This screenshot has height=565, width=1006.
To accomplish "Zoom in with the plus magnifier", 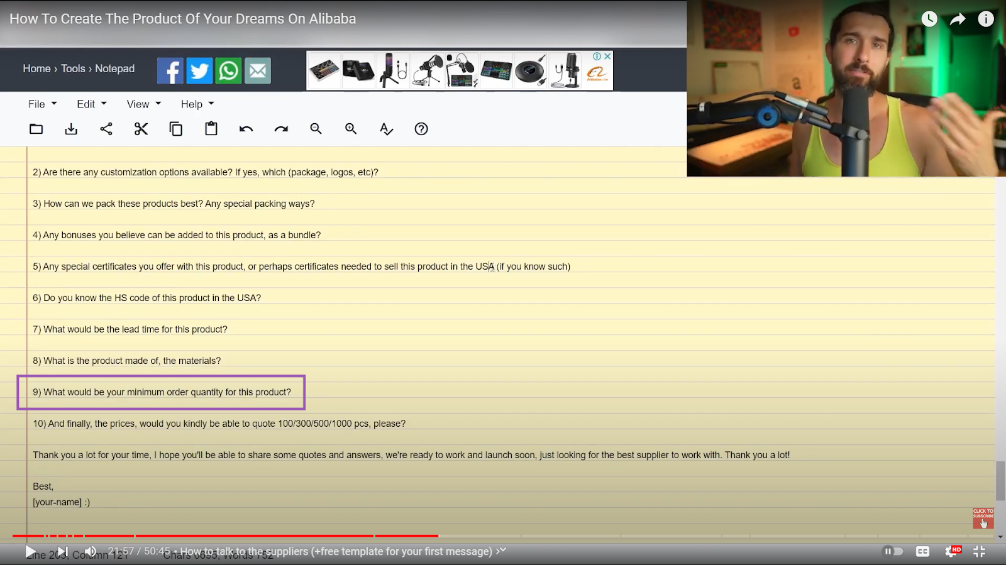I will (351, 129).
